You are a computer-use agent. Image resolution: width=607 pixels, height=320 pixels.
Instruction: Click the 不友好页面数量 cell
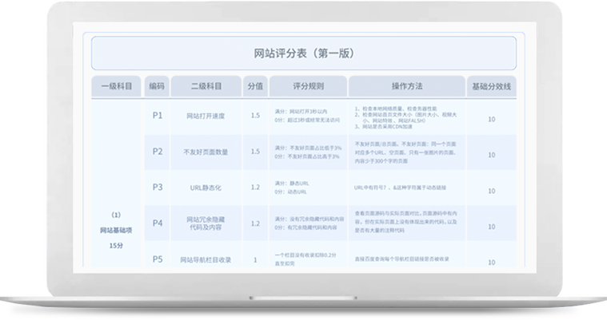pos(206,152)
